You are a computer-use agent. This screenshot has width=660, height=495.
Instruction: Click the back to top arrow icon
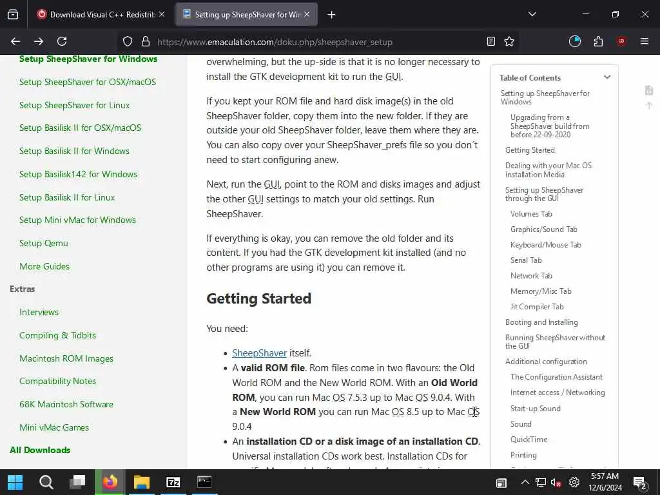pyautogui.click(x=648, y=105)
